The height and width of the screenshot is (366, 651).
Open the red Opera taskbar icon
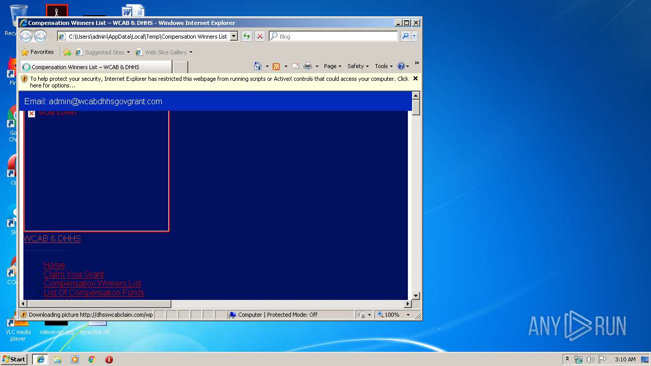tap(109, 359)
